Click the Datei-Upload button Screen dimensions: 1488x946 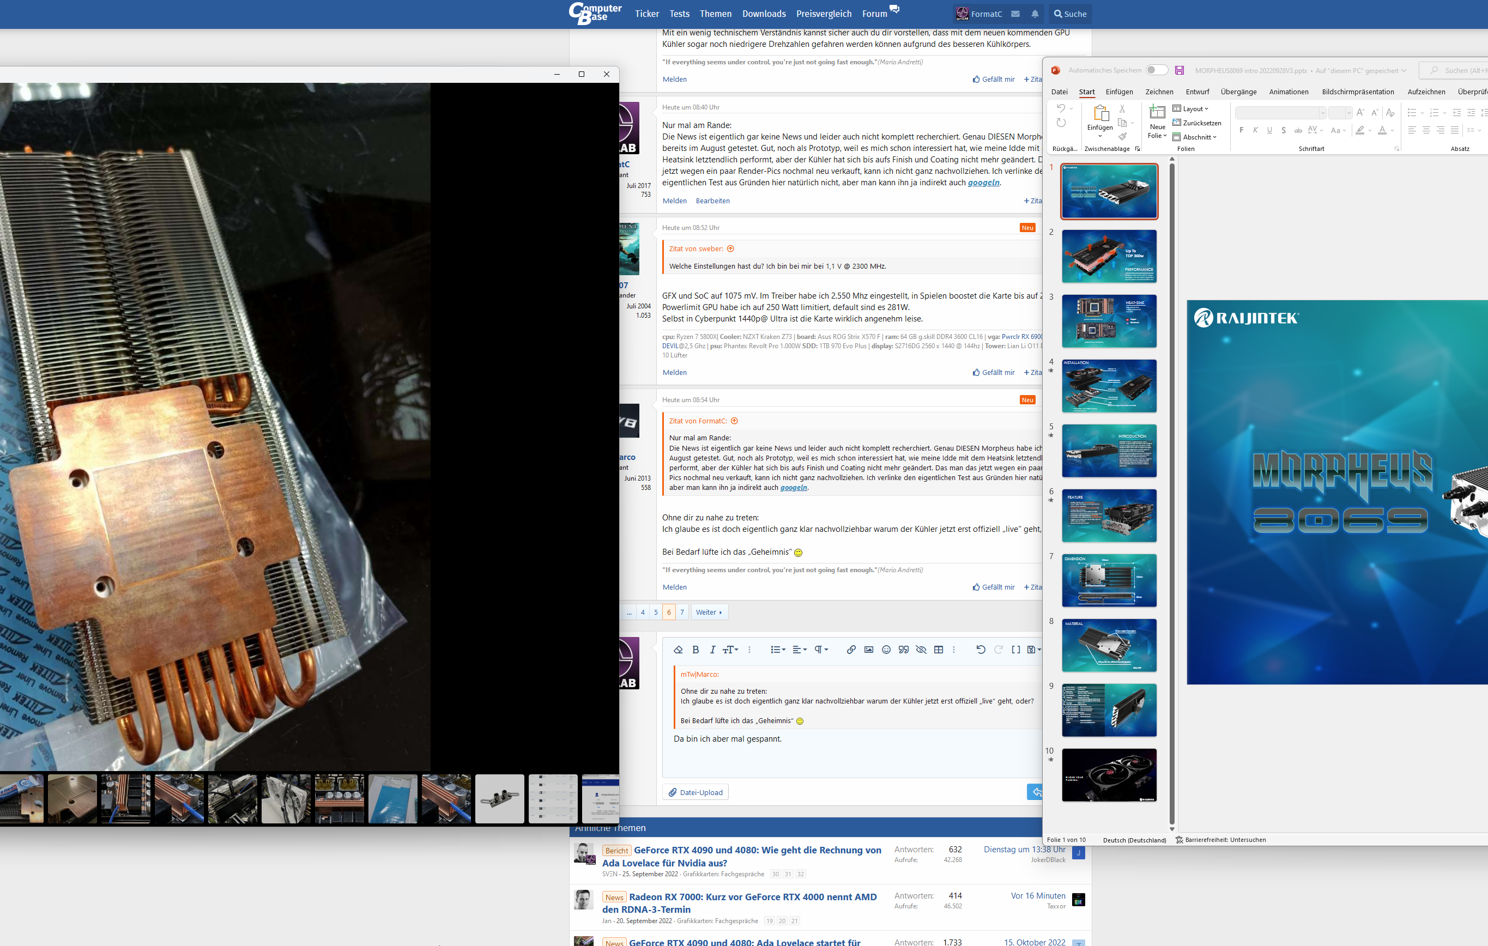[696, 792]
